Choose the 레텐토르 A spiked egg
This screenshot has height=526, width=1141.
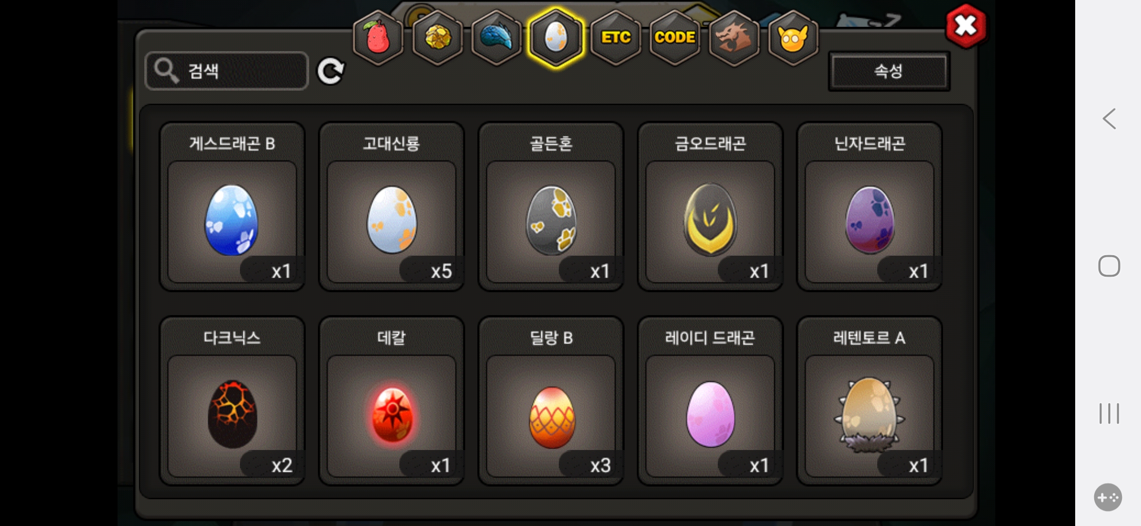pyautogui.click(x=869, y=401)
